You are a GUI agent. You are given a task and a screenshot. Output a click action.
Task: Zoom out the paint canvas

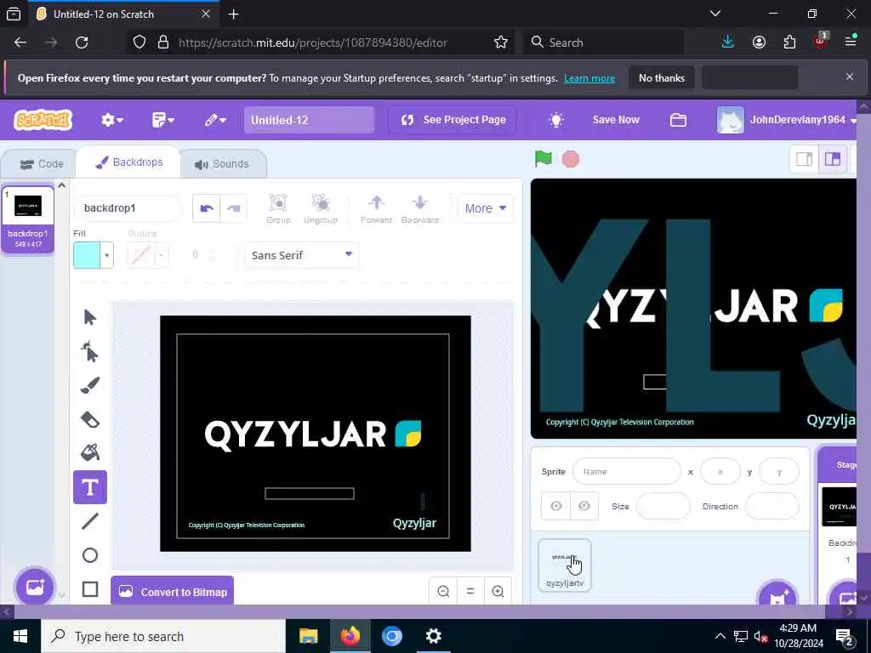pos(443,592)
